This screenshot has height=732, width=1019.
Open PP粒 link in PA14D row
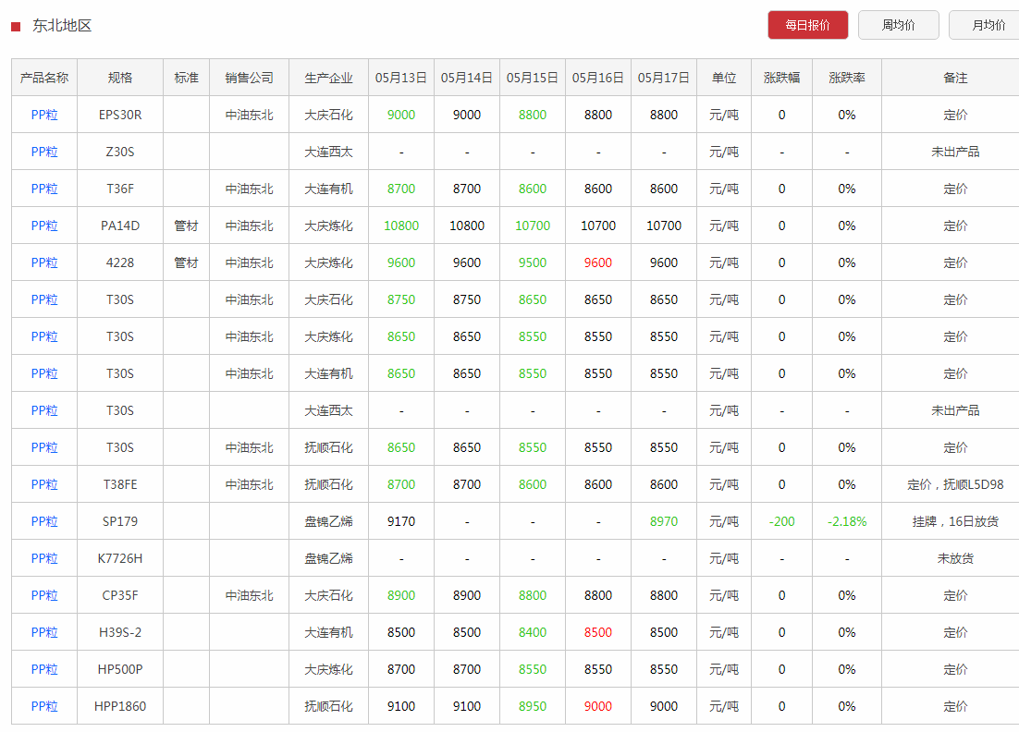(44, 226)
